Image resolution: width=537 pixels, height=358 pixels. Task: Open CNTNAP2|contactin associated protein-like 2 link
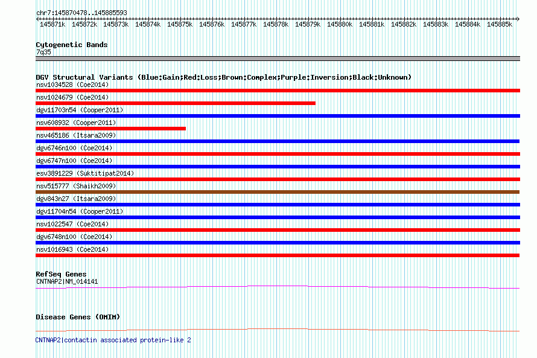pyautogui.click(x=113, y=340)
